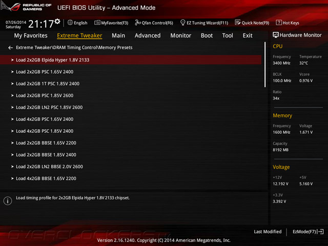
Task: Launch Qfan Control(F6)
Action: [x=154, y=23]
